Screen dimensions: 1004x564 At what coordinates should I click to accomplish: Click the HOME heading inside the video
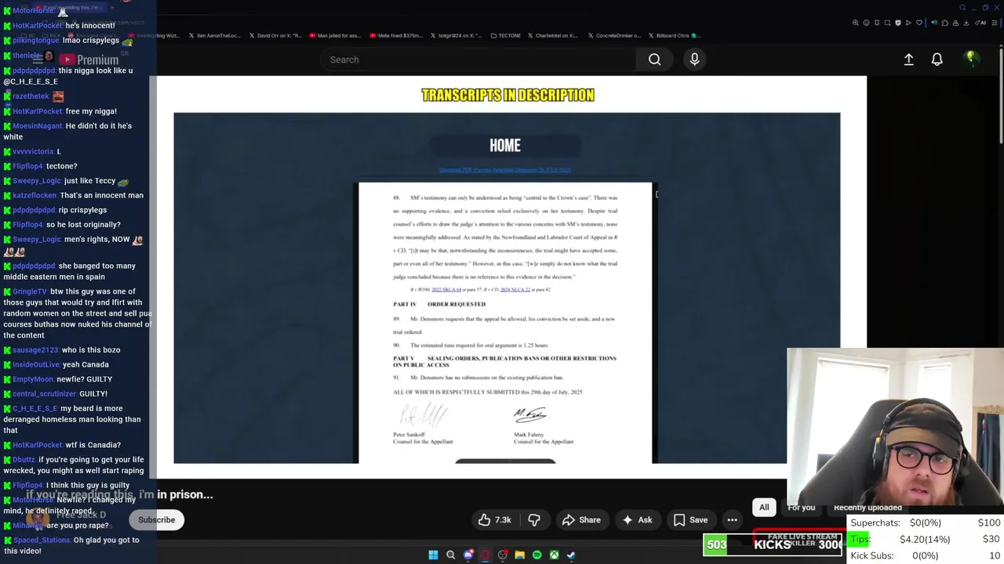coord(505,146)
